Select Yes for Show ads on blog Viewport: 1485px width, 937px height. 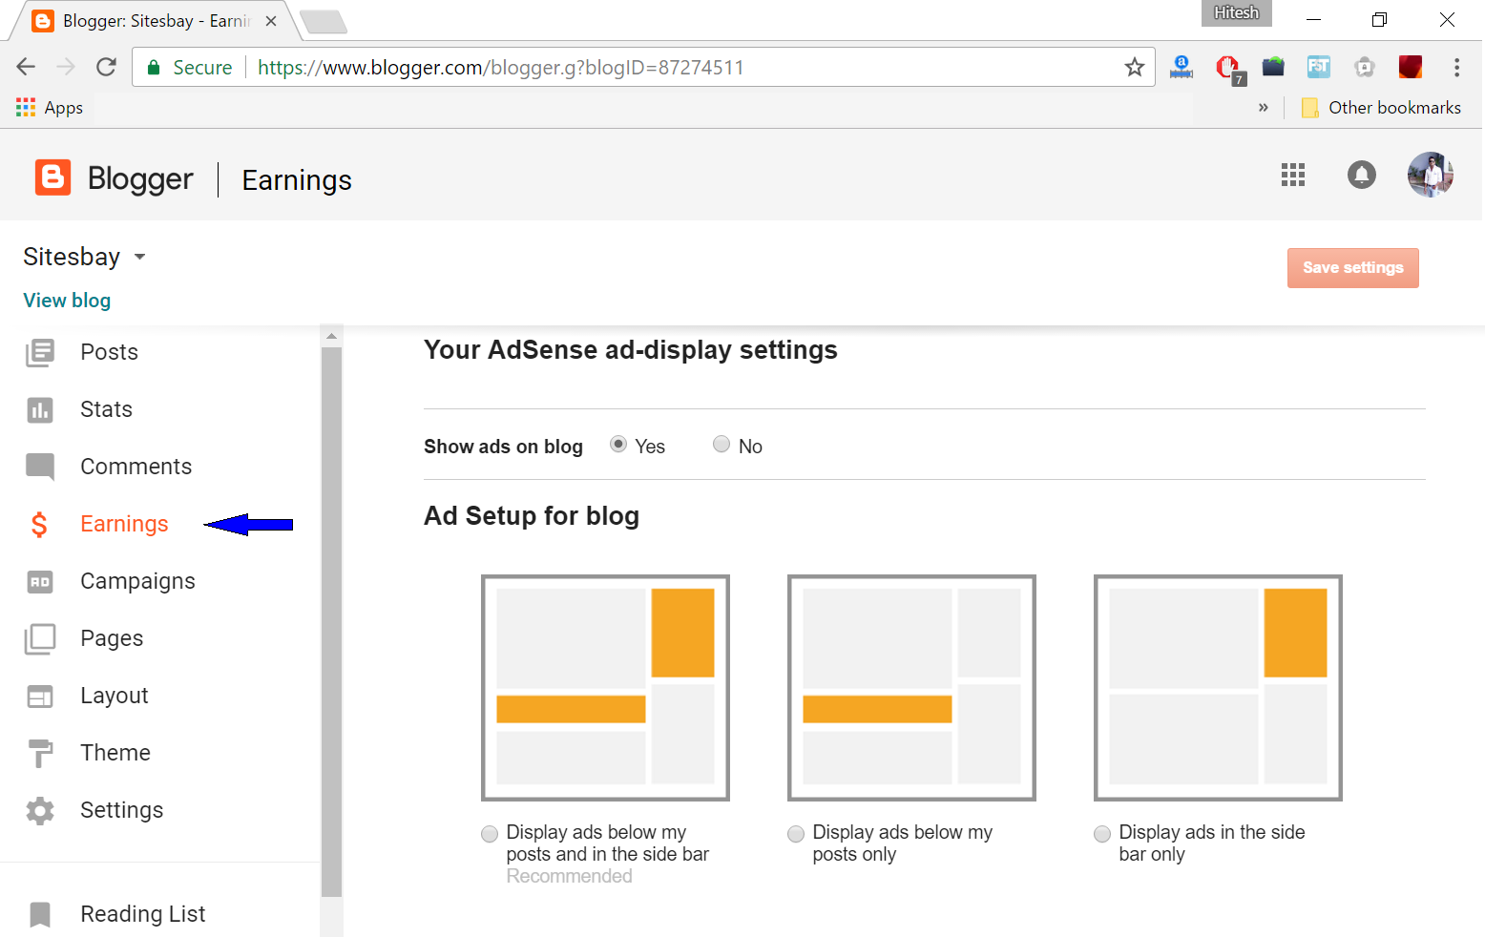coord(618,445)
